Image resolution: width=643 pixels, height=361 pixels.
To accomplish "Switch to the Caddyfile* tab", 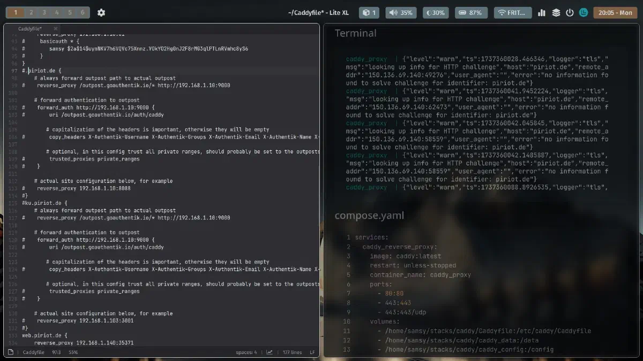I will (31, 28).
